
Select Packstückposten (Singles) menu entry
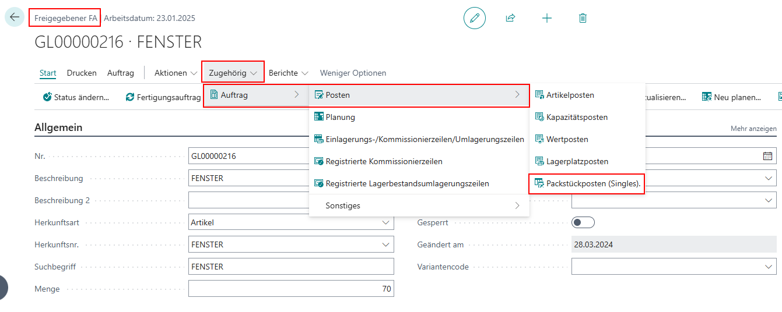[x=587, y=183]
